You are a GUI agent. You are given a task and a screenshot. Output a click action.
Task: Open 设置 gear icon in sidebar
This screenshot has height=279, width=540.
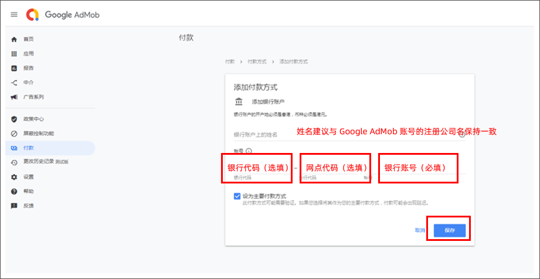click(14, 177)
